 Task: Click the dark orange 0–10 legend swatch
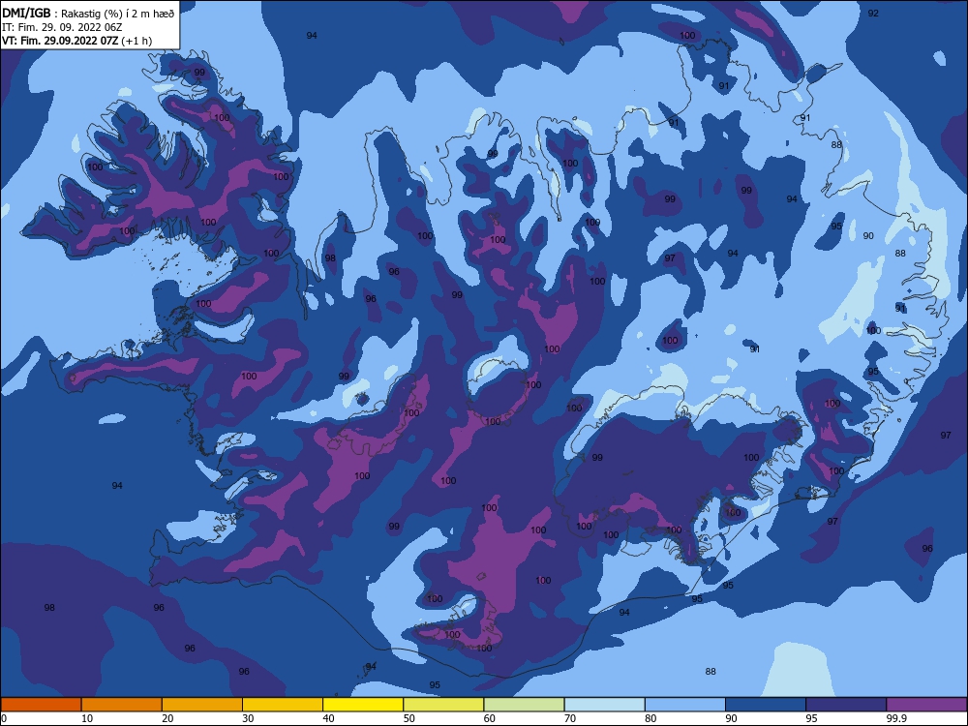pos(41,705)
